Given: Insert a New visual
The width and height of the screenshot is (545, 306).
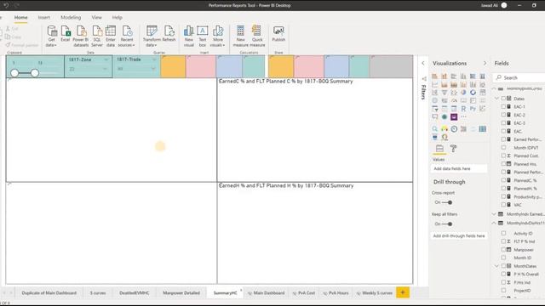Looking at the screenshot, I should [x=189, y=36].
